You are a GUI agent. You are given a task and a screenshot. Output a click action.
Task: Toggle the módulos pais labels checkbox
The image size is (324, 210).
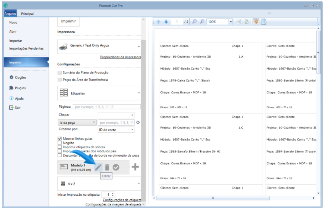point(60,151)
